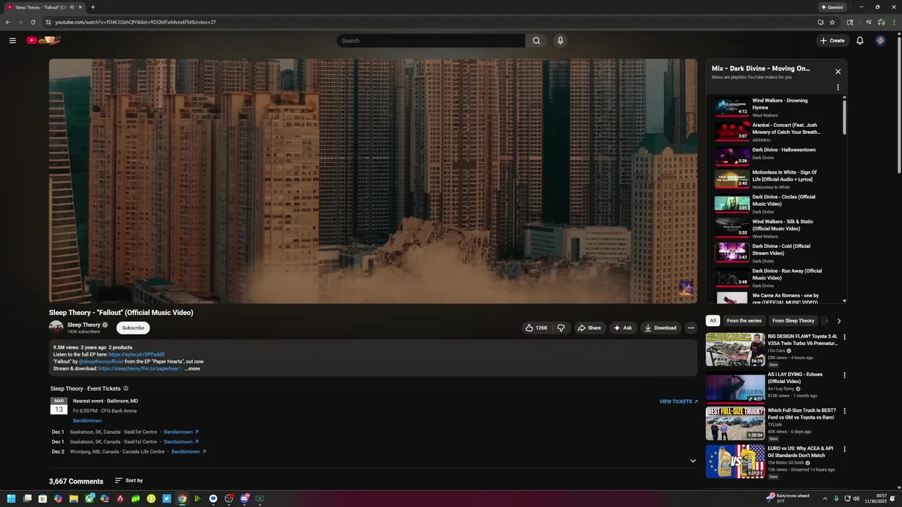Click the Create button
This screenshot has width=902, height=507.
(x=832, y=41)
